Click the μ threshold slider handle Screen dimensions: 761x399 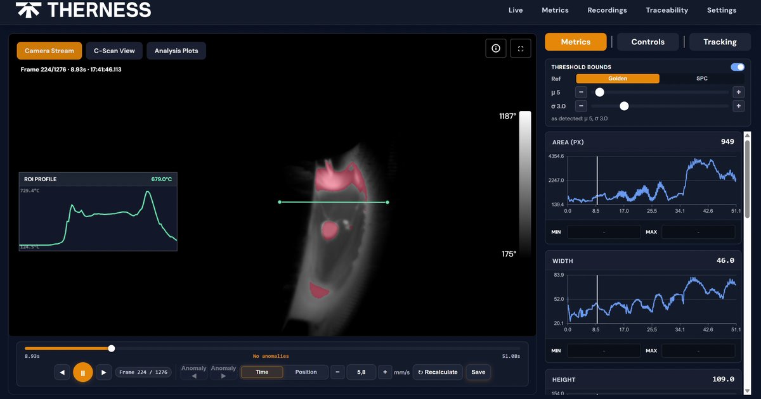(x=599, y=92)
